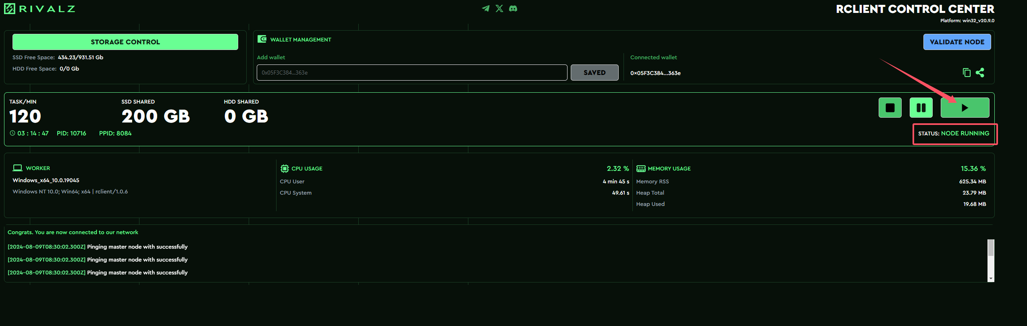Click Memory RSS value 625.34 MB
Viewport: 1027px width, 326px height.
click(973, 181)
